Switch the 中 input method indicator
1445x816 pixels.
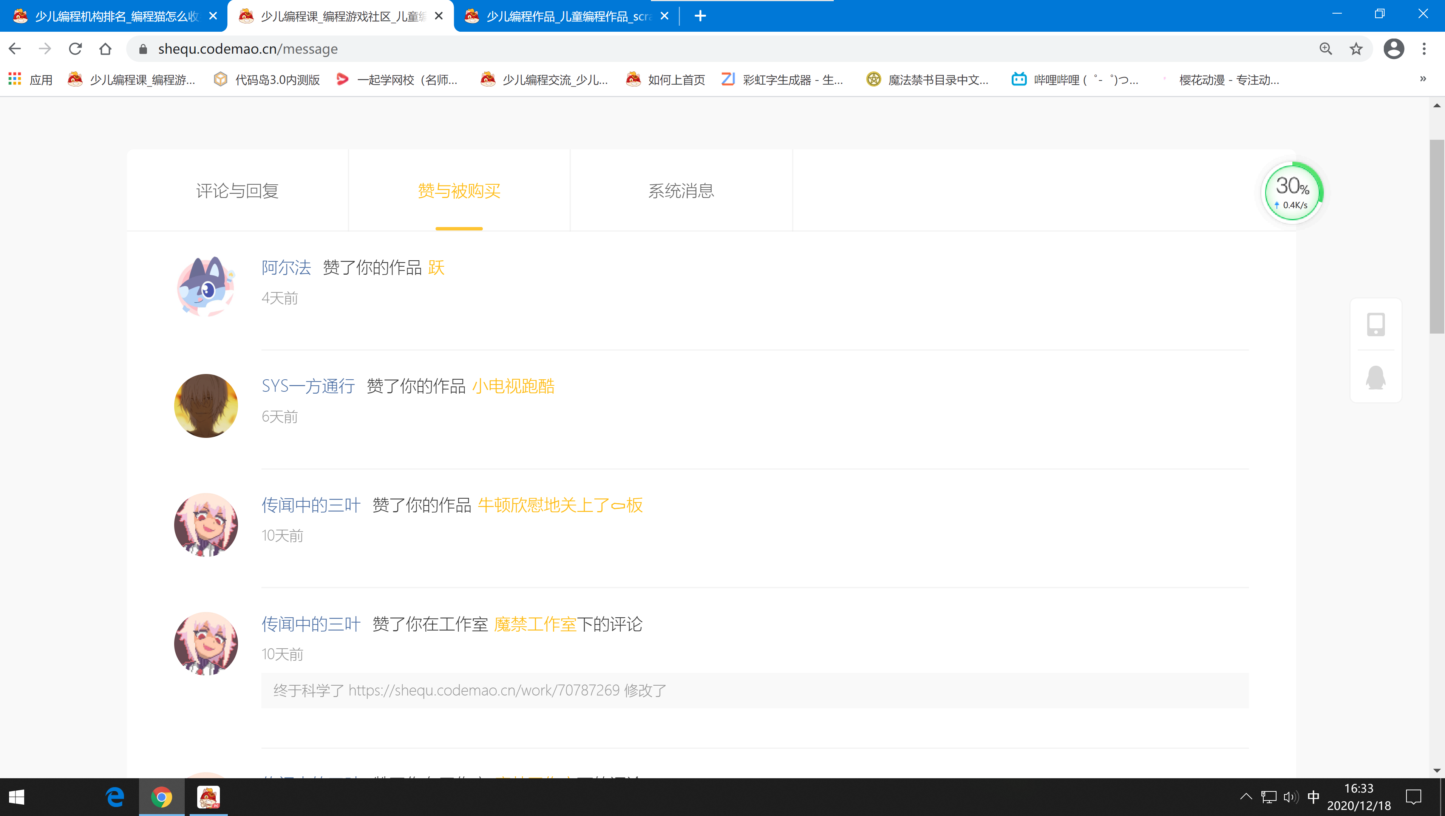pos(1313,797)
